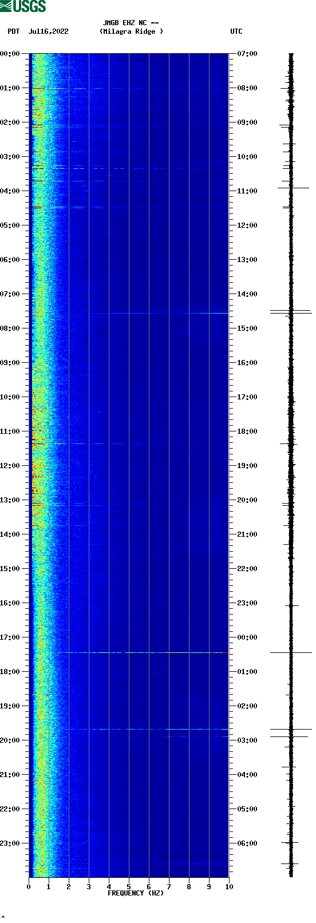Click the 5 Hz frequency axis tick label

click(x=129, y=887)
